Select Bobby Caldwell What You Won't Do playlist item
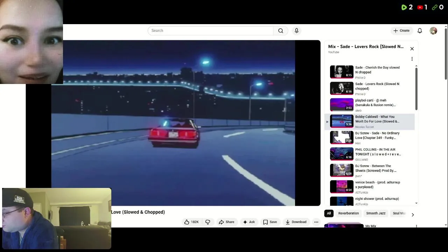This screenshot has height=252, width=448. (x=370, y=121)
